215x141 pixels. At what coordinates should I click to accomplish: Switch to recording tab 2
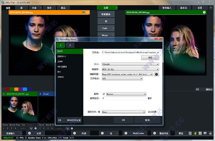(x=70, y=45)
